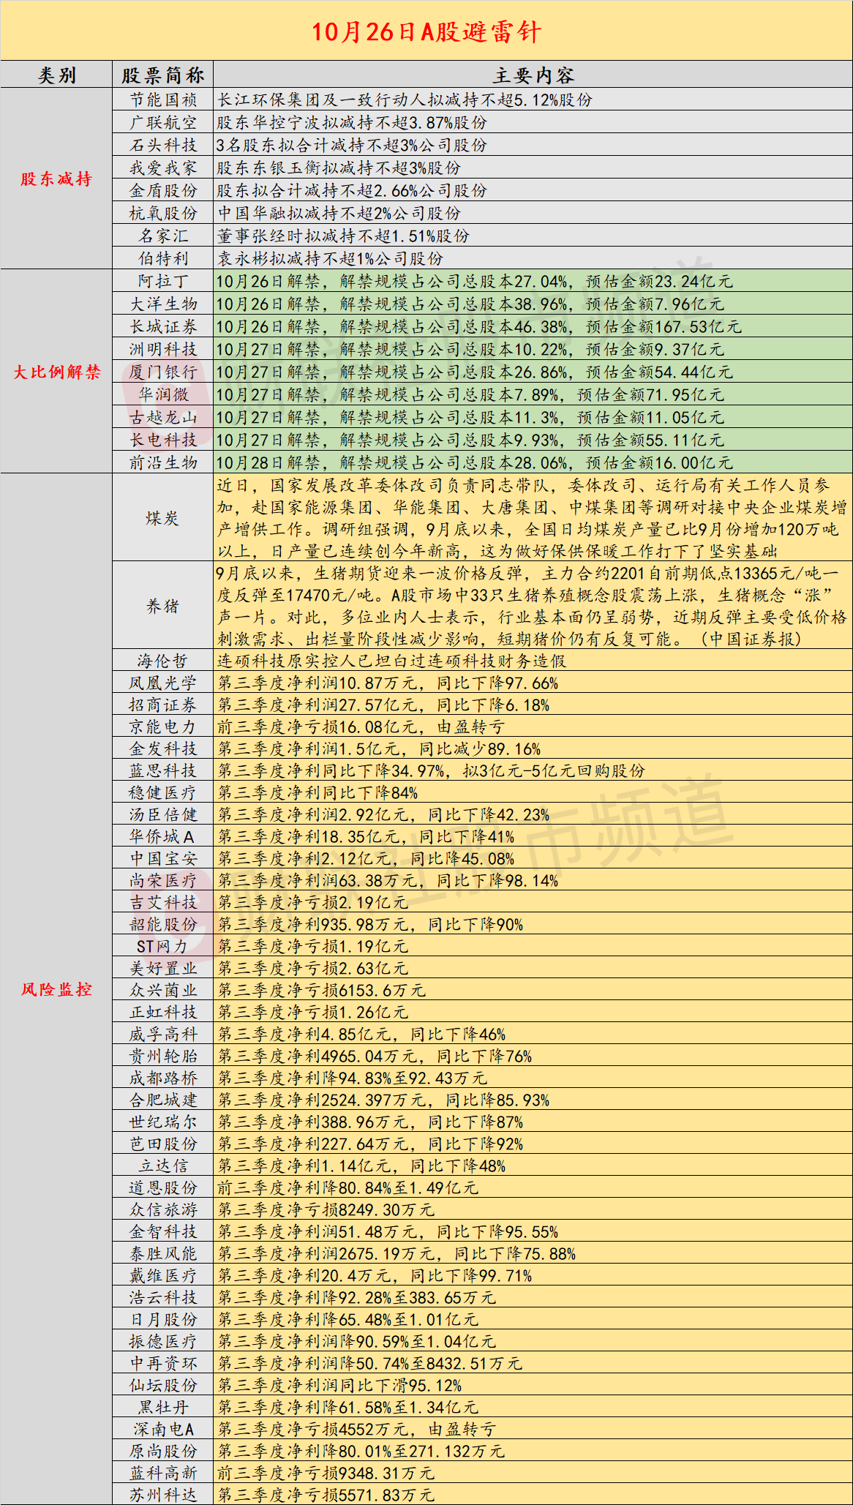Click the 我爱我家 stock cell
Image resolution: width=853 pixels, height=1505 pixels.
point(163,168)
